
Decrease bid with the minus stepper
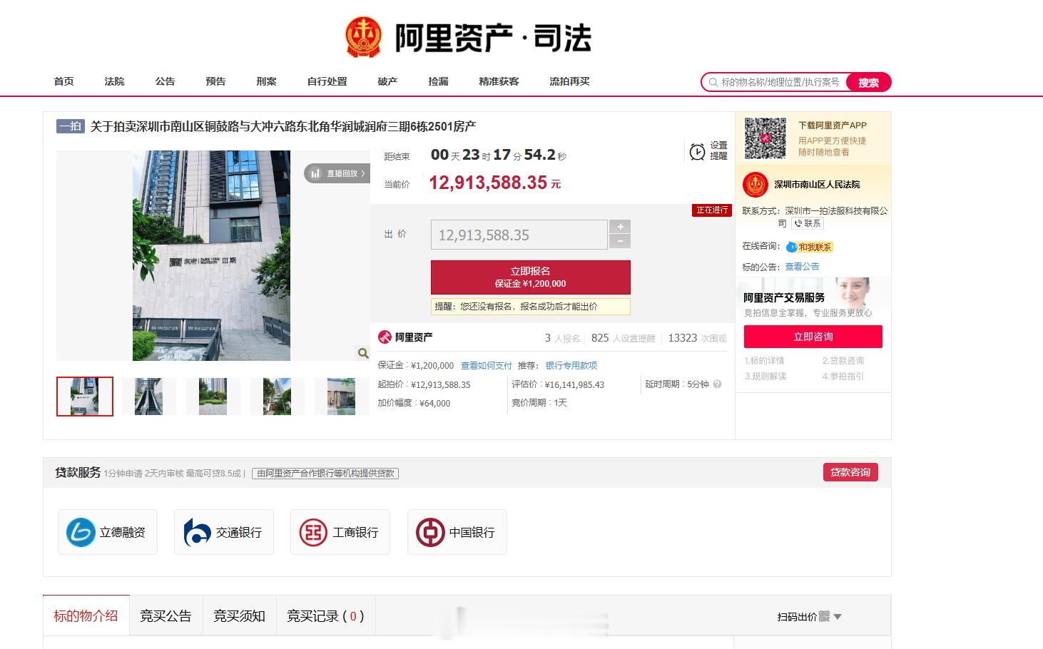[x=621, y=241]
